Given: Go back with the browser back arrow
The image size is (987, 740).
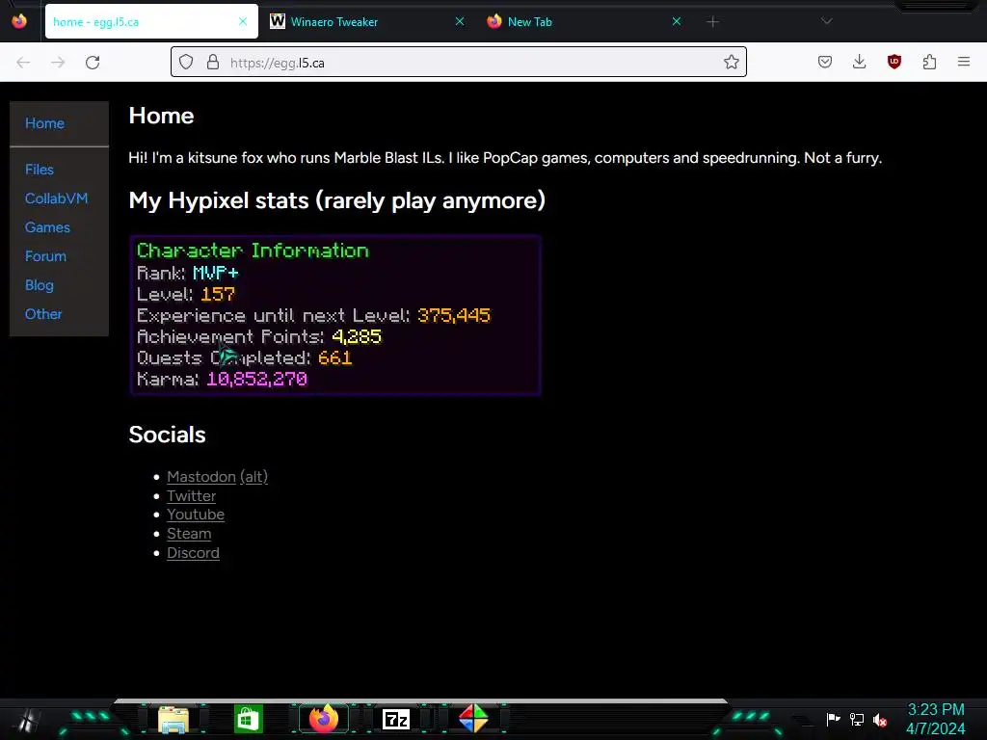Looking at the screenshot, I should [23, 63].
